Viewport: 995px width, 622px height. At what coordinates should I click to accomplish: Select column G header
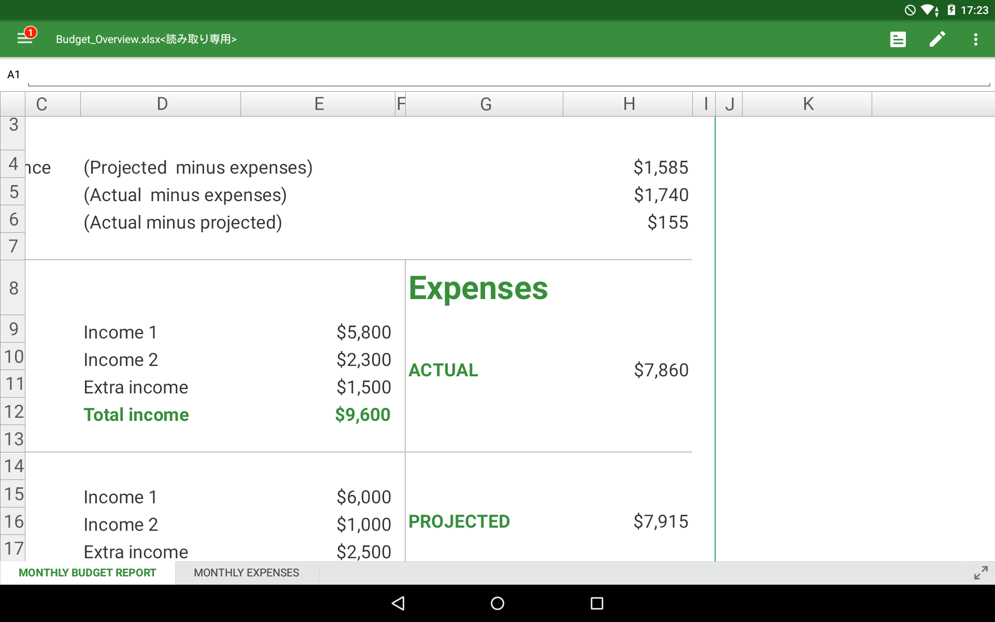click(485, 104)
